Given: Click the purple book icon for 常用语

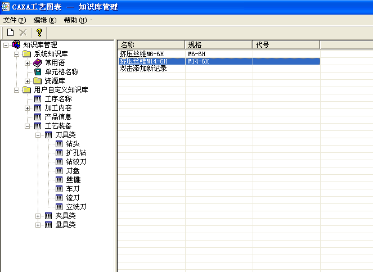Looking at the screenshot, I should point(37,63).
